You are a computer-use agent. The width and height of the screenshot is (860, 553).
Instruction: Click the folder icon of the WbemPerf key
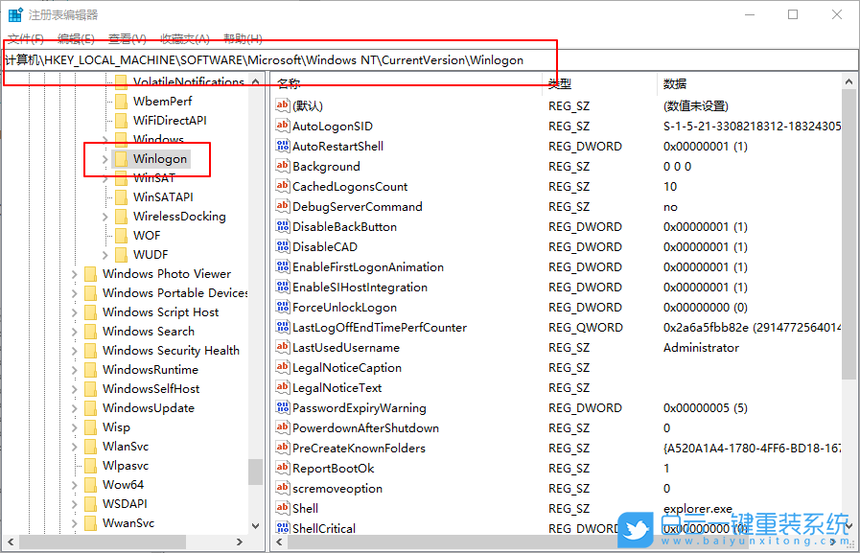(x=121, y=101)
